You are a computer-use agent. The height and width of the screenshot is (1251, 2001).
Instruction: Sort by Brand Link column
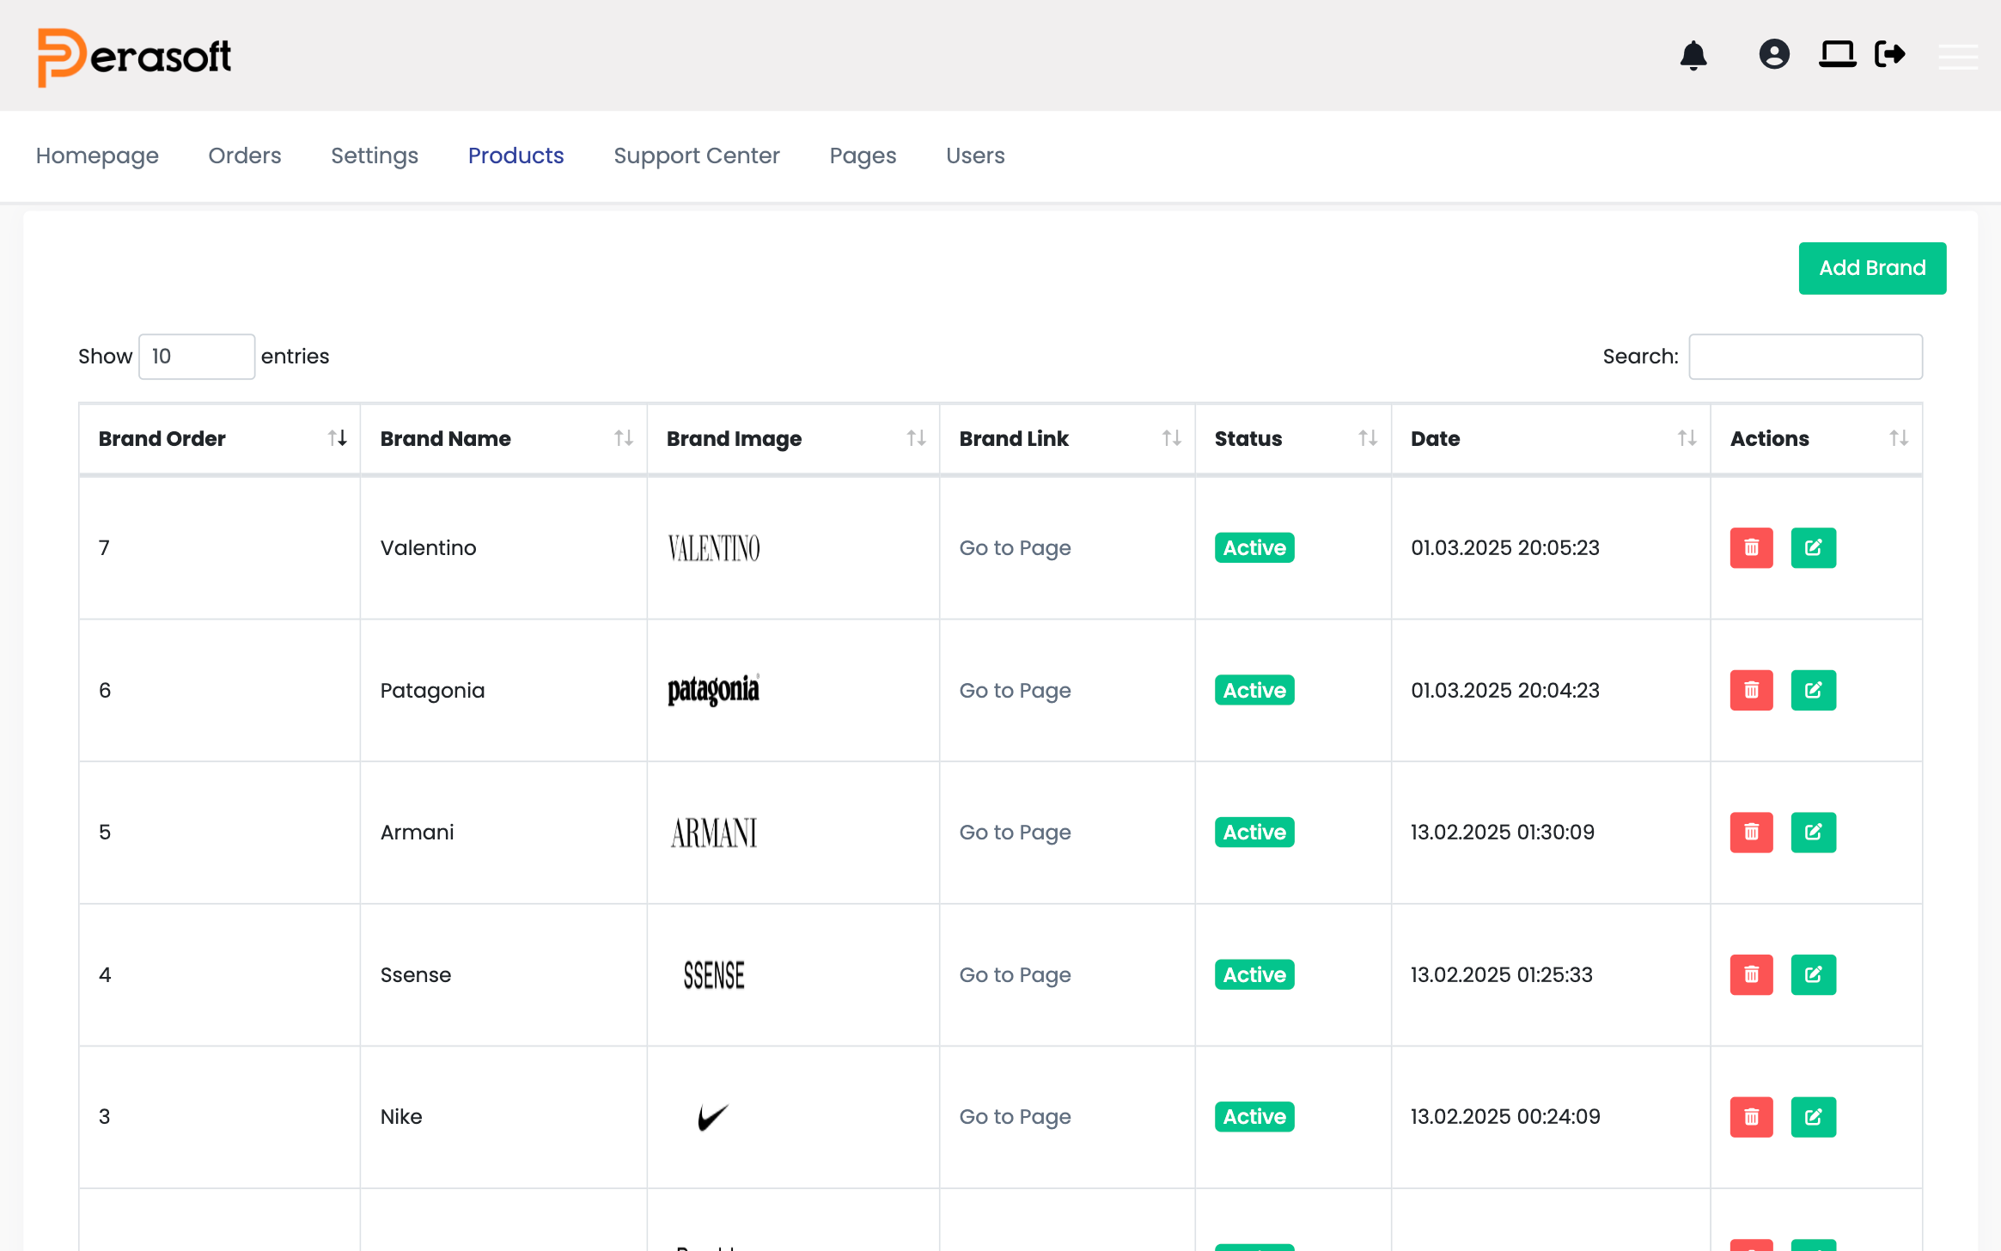point(1067,439)
